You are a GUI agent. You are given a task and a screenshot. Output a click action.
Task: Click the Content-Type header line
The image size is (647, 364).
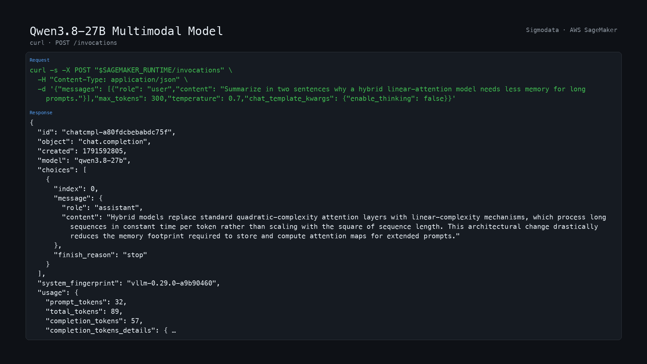[x=113, y=80]
